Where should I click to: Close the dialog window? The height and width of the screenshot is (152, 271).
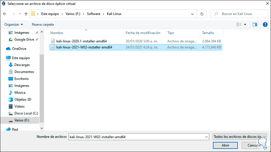click(267, 3)
